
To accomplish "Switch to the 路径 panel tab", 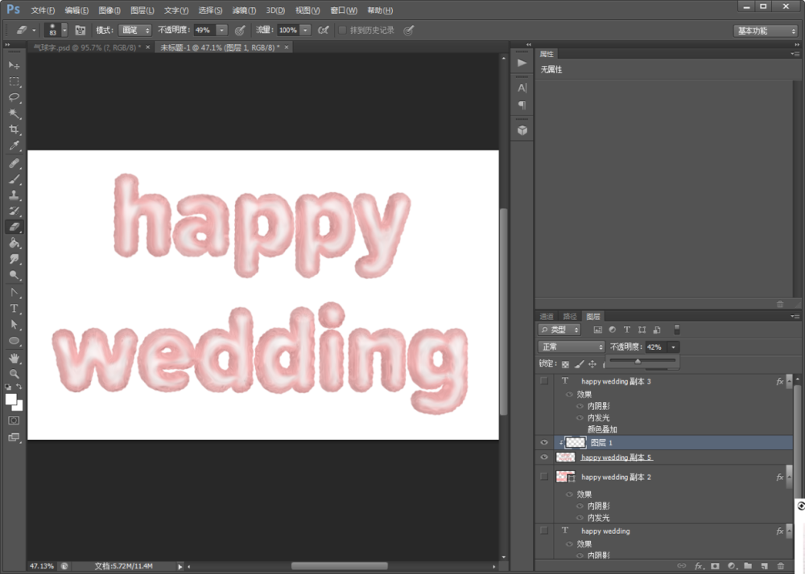I will point(569,316).
